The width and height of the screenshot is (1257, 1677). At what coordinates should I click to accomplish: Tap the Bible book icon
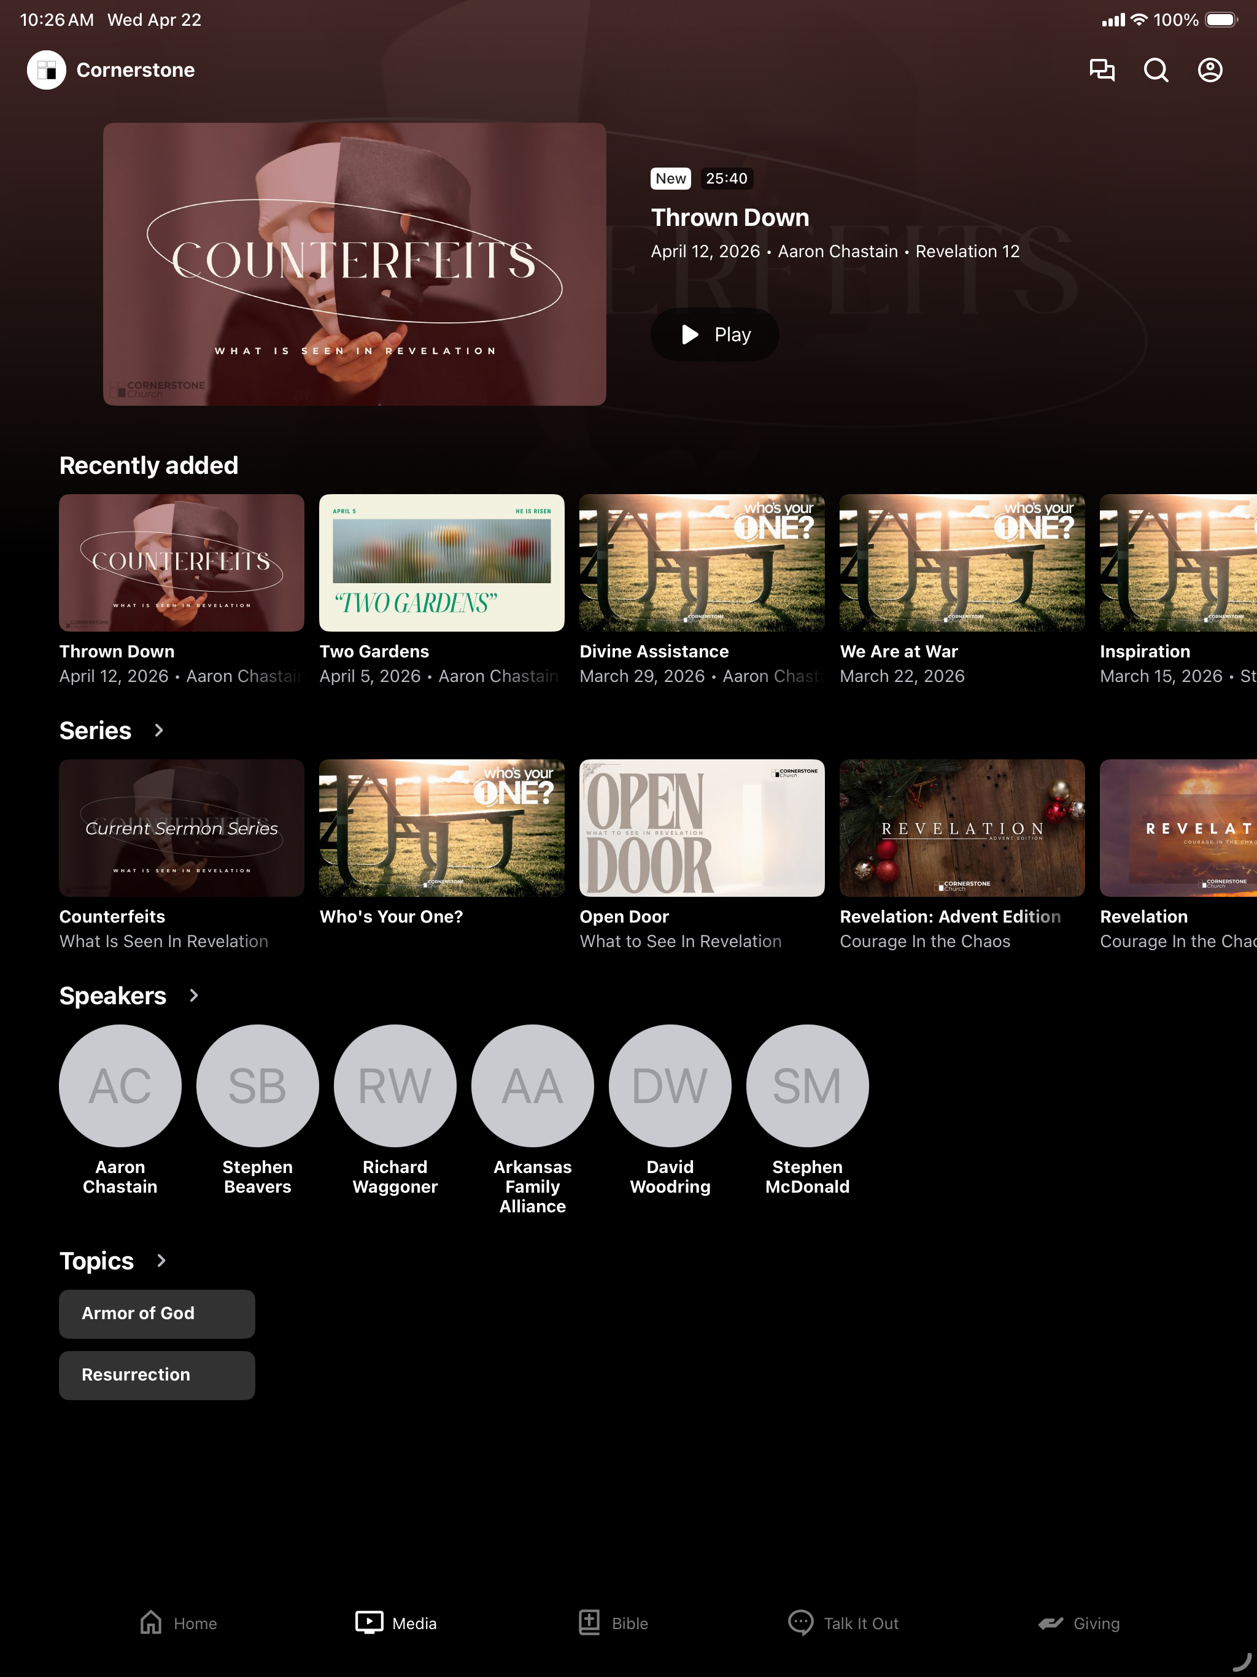click(589, 1623)
